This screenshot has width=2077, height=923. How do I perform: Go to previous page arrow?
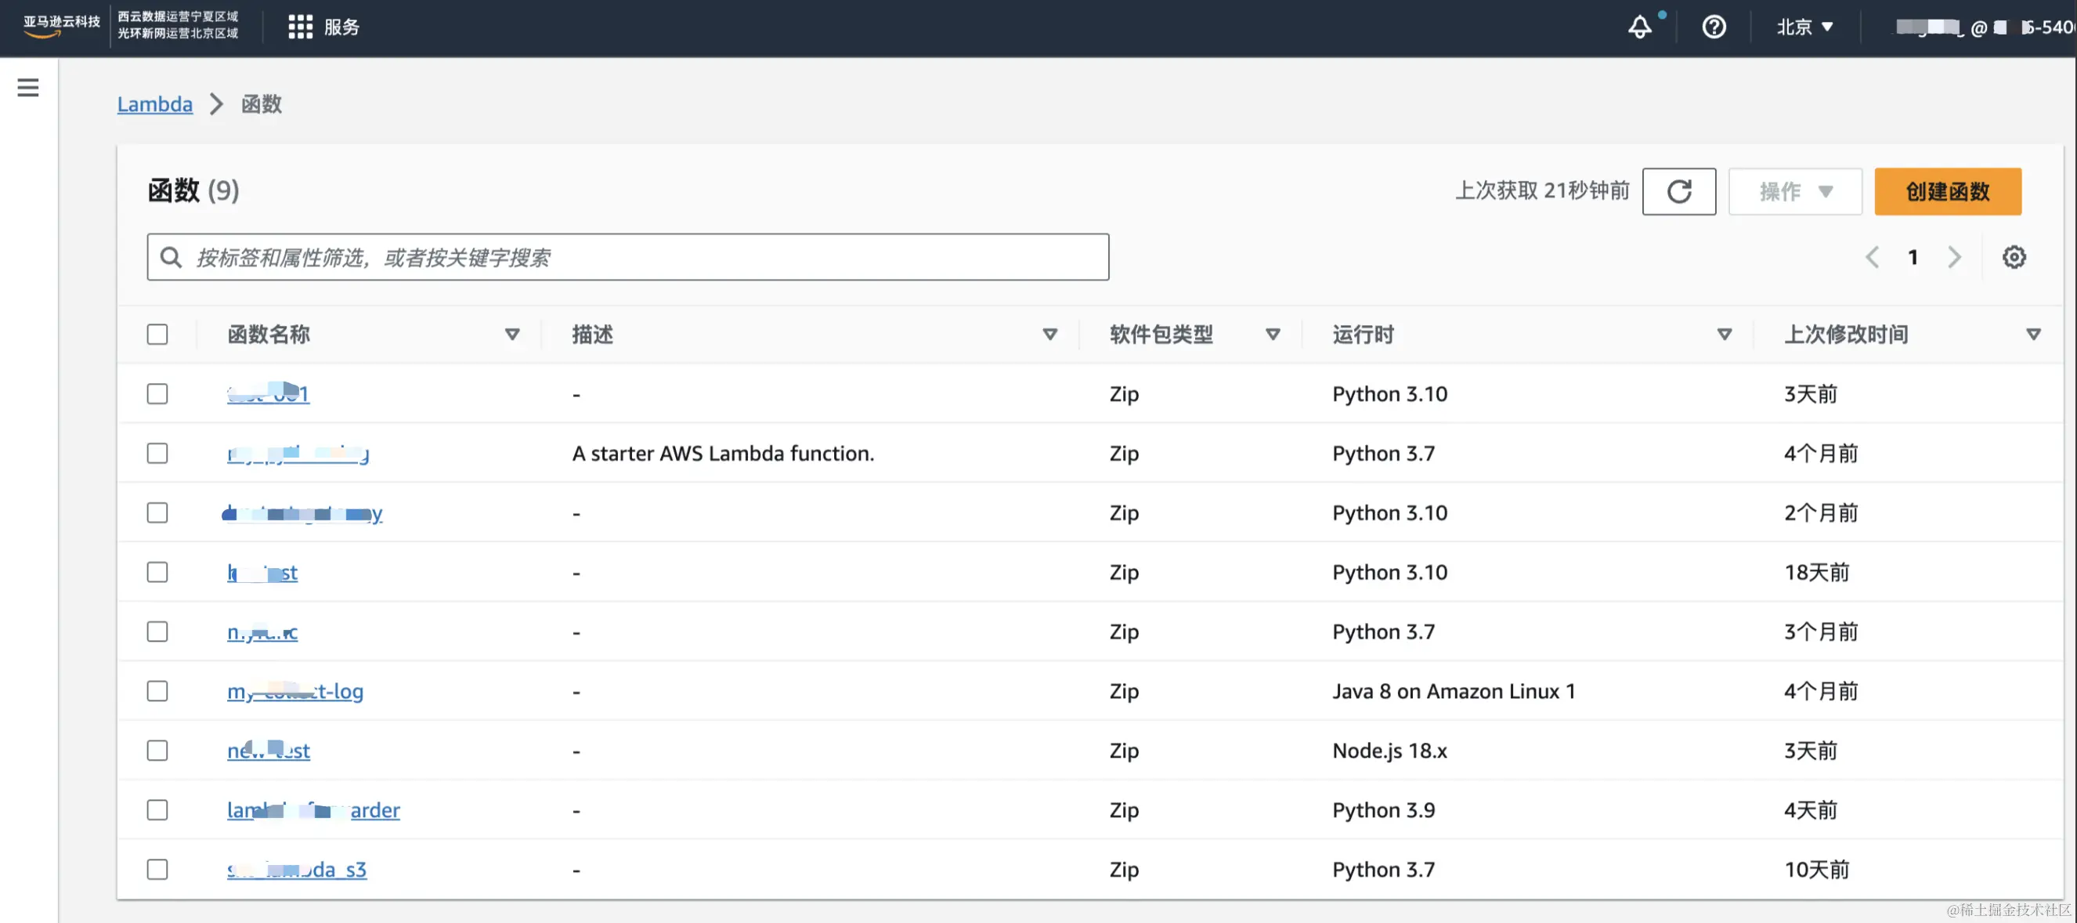(x=1873, y=257)
